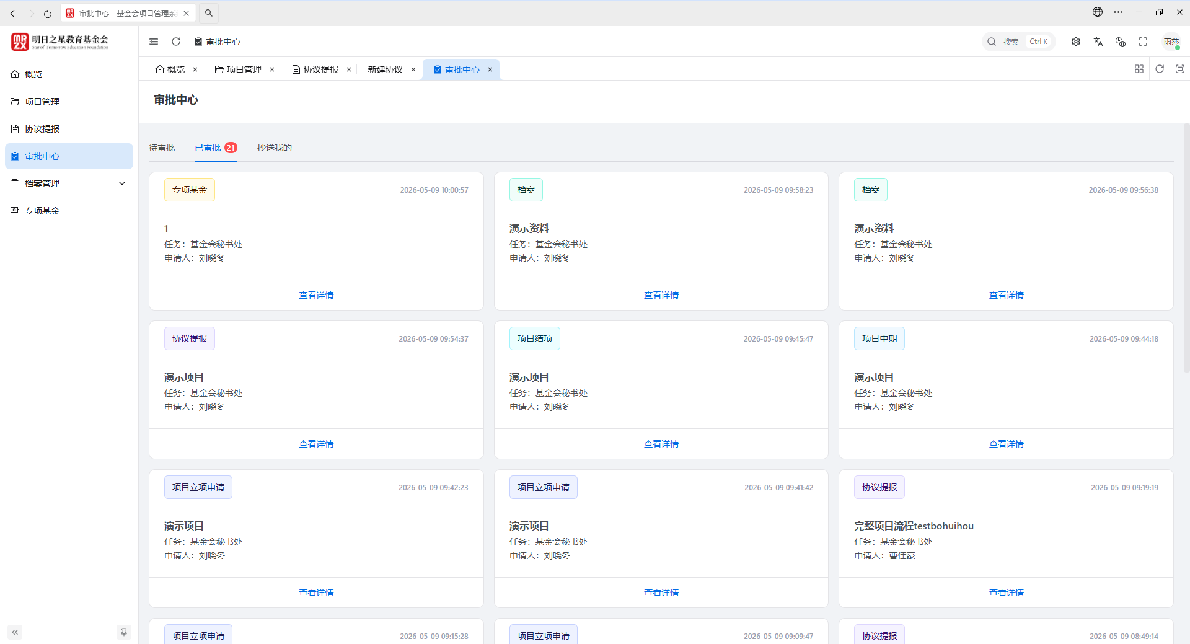The image size is (1190, 644).
Task: Click the globe icon in title bar
Action: pos(1098,12)
